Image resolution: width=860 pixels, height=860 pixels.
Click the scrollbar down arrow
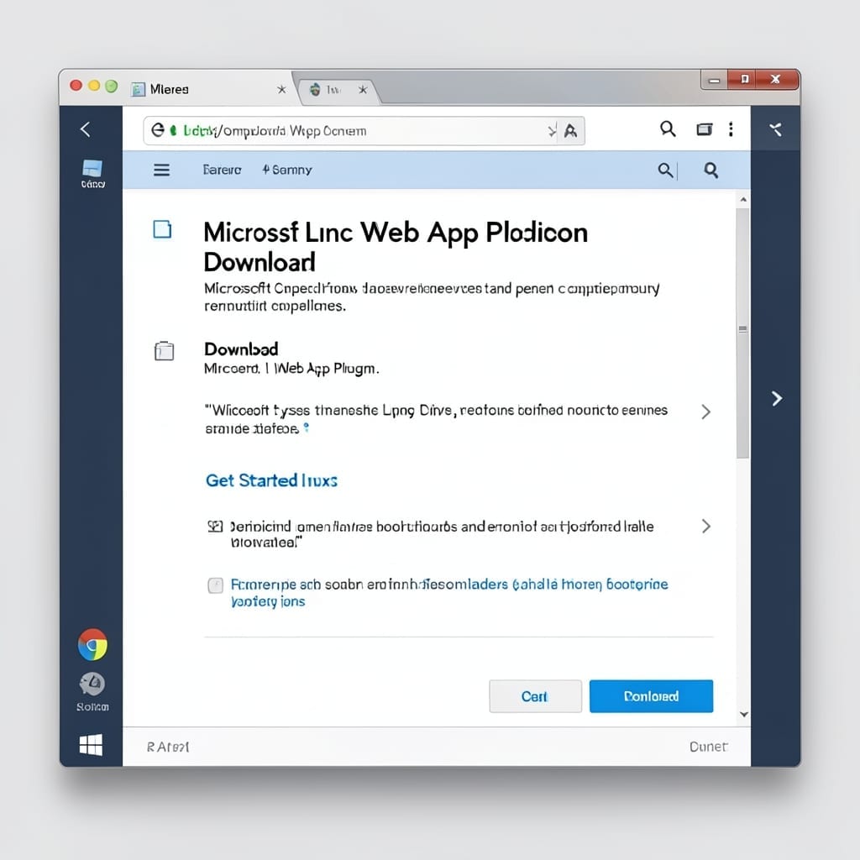744,714
